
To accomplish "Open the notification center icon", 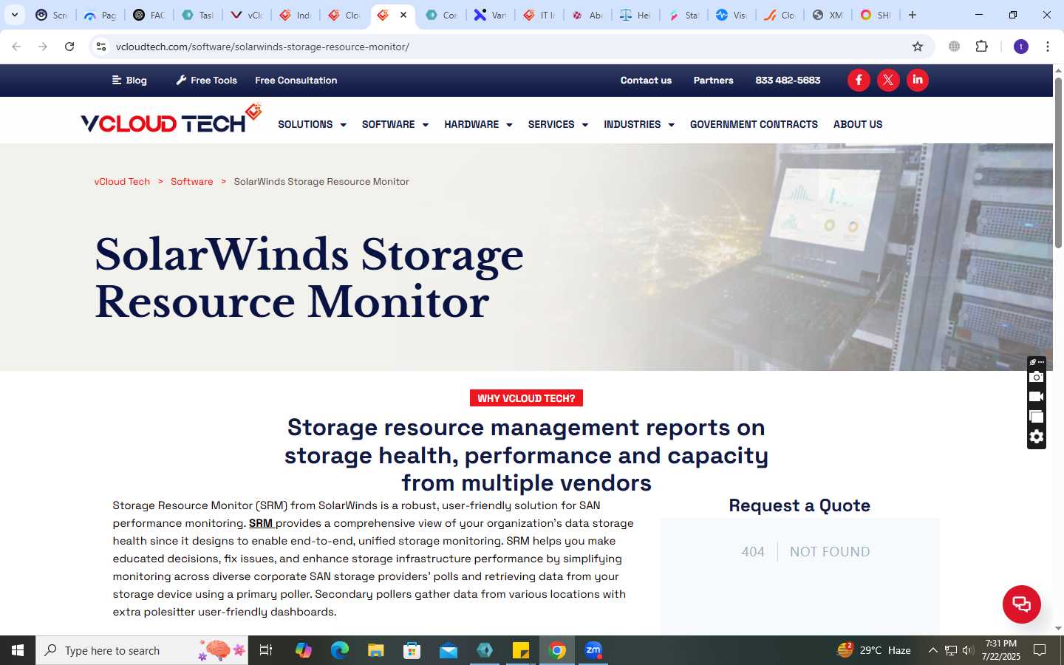I will (1040, 650).
